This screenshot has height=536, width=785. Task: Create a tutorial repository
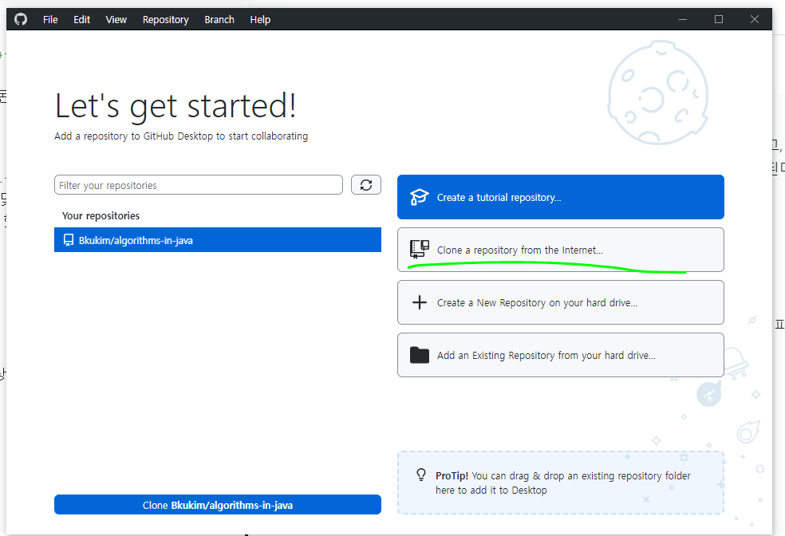561,197
